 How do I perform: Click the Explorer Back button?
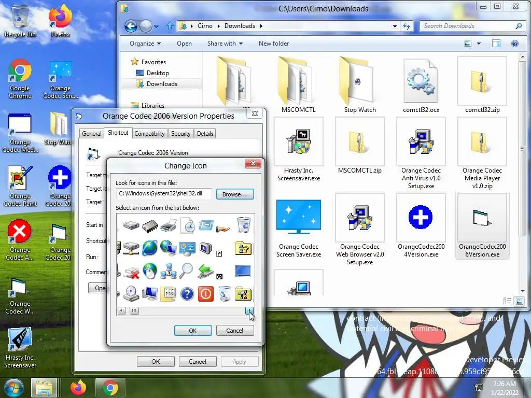tap(131, 26)
